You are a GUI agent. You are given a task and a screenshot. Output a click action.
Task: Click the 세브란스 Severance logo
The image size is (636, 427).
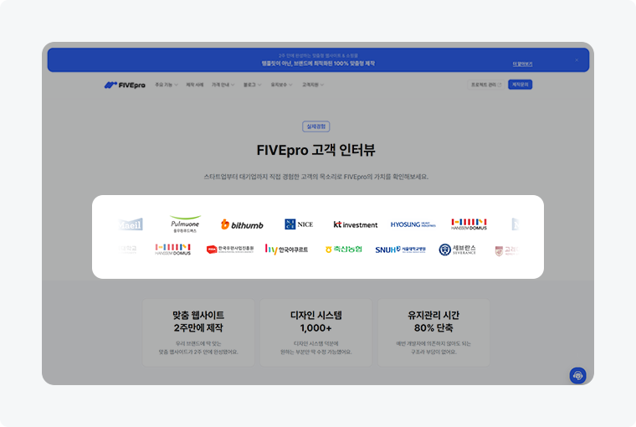coord(457,250)
